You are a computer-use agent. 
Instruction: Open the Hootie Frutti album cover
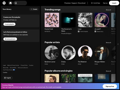click(x=52, y=20)
